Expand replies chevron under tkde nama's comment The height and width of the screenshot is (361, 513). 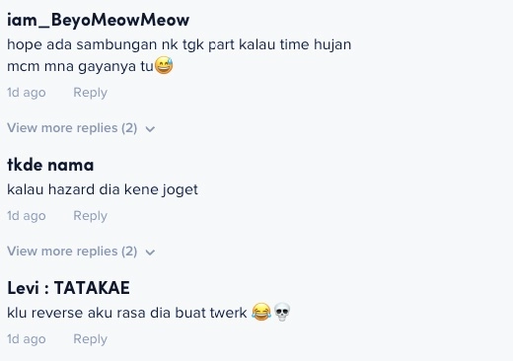pos(150,253)
